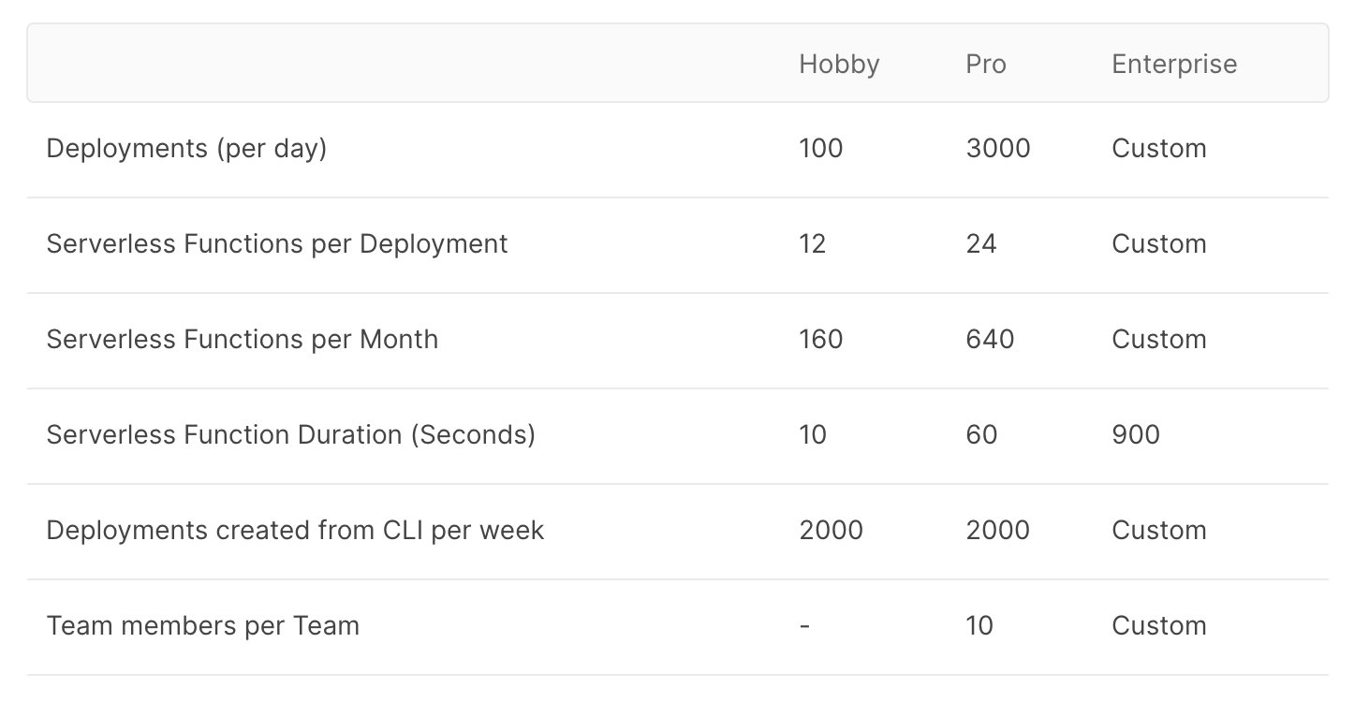Click Enterprise Custom value in Team members row
1369x702 pixels.
(x=1159, y=626)
